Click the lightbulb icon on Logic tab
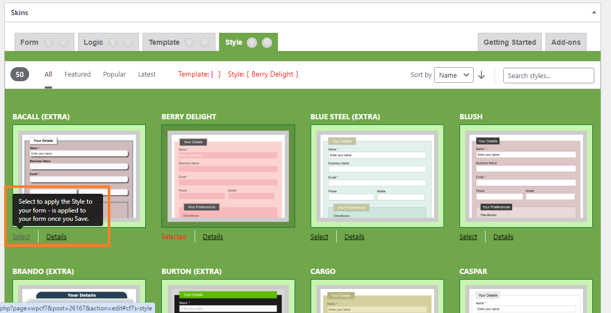The image size is (611, 313). pos(113,42)
